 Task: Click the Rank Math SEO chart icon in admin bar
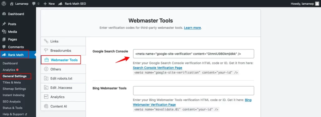coord(61,4)
